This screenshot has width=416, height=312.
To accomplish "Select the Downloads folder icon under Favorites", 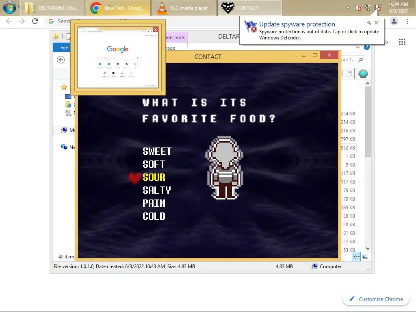I will click(68, 104).
